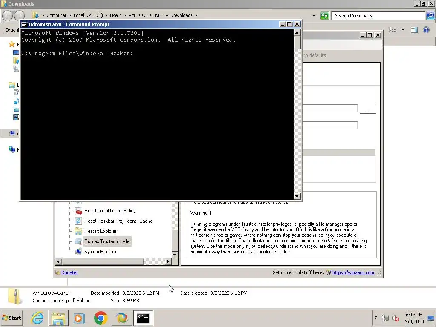The image size is (436, 327).
Task: Click the Donate! link
Action: coord(69,272)
